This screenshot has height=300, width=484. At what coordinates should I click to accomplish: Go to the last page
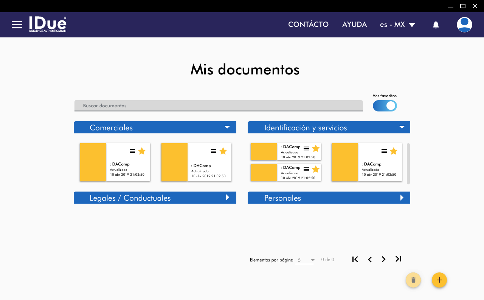point(398,259)
